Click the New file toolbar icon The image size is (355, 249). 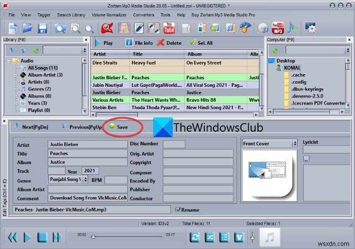pyautogui.click(x=13, y=28)
